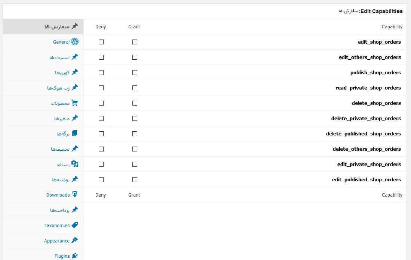Click the delete_others_shop_orders capability name
The height and width of the screenshot is (260, 411).
(367, 149)
